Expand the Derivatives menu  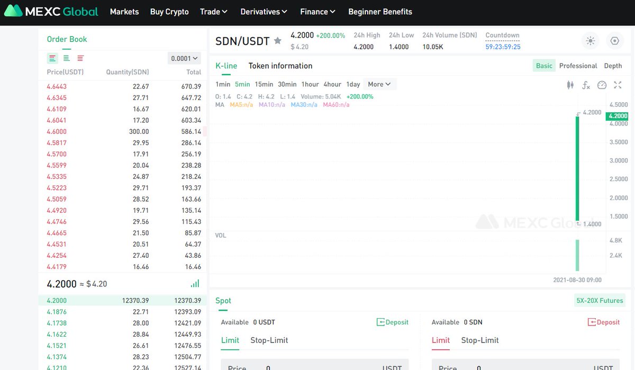[x=264, y=12]
